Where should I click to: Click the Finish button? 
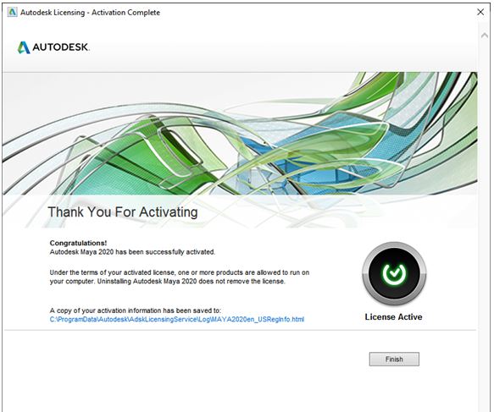[x=394, y=360]
